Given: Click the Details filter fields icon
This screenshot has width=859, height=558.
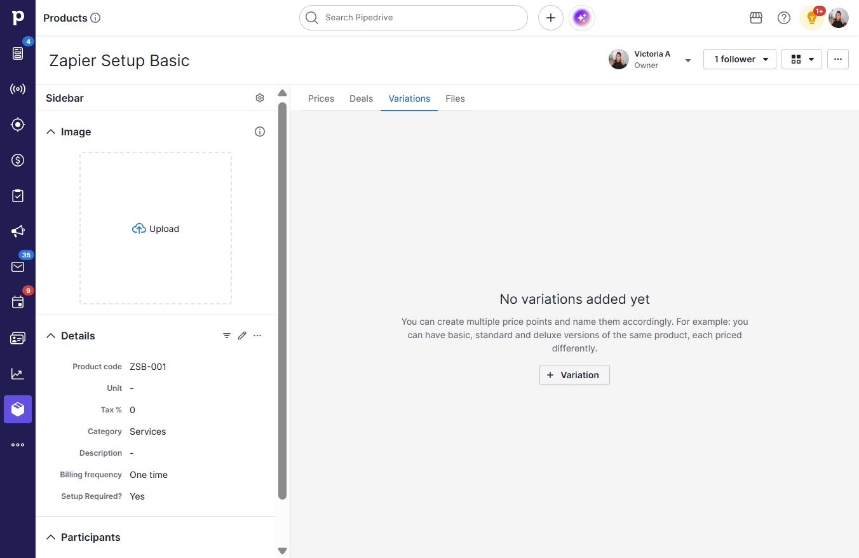Looking at the screenshot, I should point(227,336).
